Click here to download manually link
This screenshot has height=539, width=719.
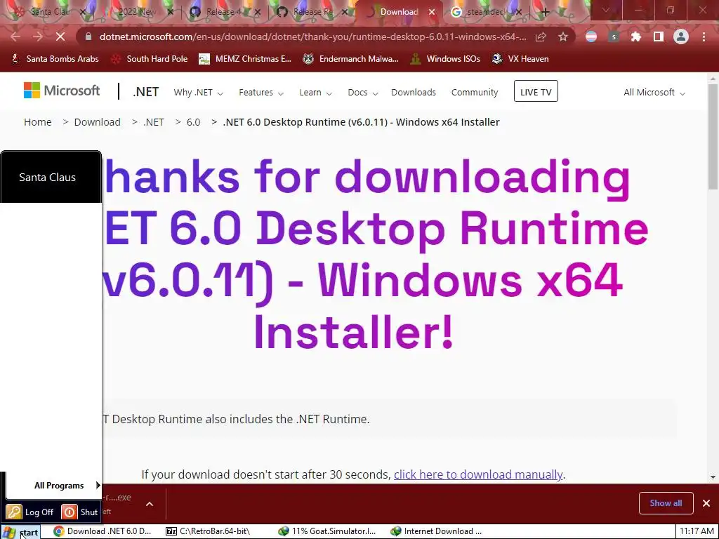pyautogui.click(x=477, y=474)
